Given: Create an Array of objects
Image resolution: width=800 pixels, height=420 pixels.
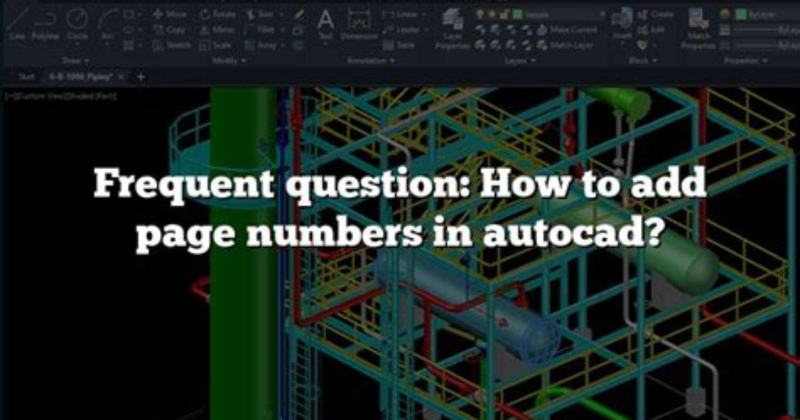Looking at the screenshot, I should (261, 45).
